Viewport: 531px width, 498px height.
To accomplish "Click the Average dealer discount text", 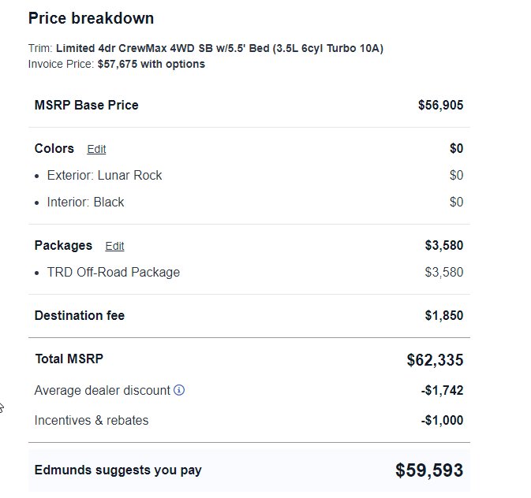I will [x=103, y=390].
